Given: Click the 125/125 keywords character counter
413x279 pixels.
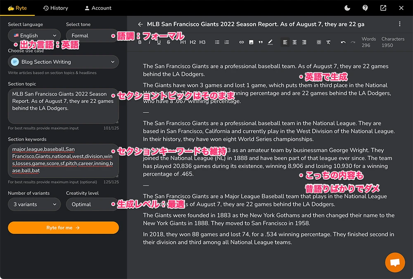Looking at the screenshot, I should tap(111, 182).
